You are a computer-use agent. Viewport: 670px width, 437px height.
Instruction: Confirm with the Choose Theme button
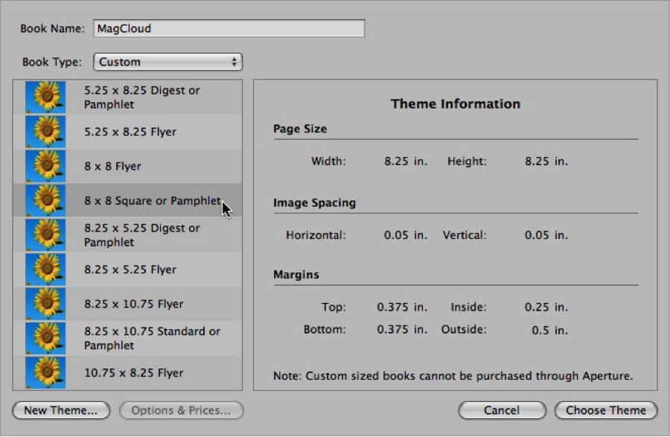click(605, 410)
